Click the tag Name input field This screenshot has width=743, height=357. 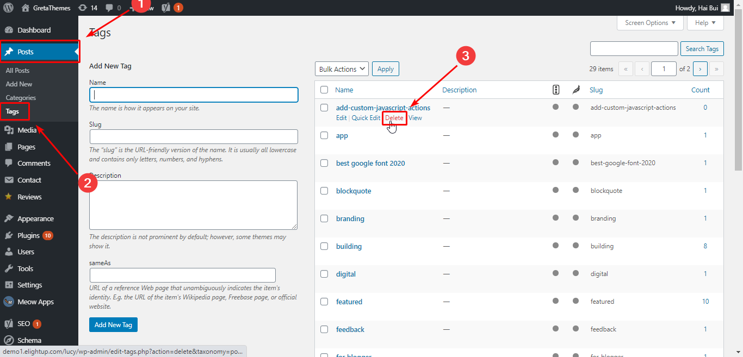pos(194,95)
